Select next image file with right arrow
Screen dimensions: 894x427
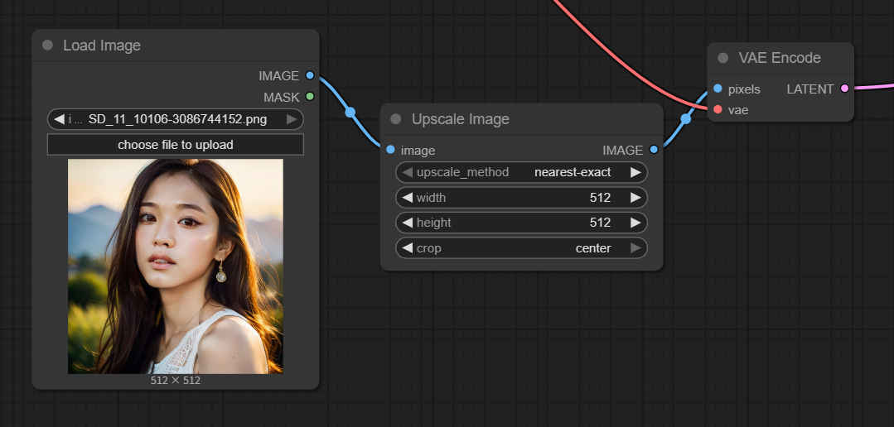(292, 119)
